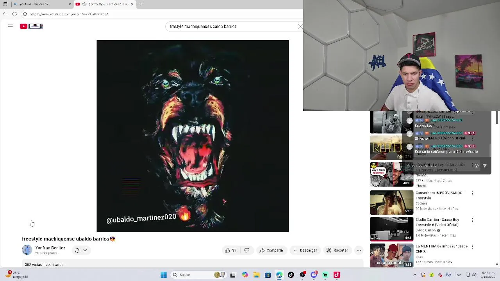Viewport: 500px width, 281px height.
Task: Select the URL in the address bar
Action: click(x=69, y=14)
